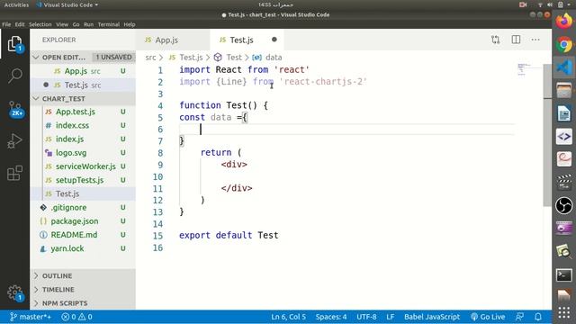Image resolution: width=576 pixels, height=324 pixels.
Task: Click UTF-8 encoding selector
Action: click(366, 317)
